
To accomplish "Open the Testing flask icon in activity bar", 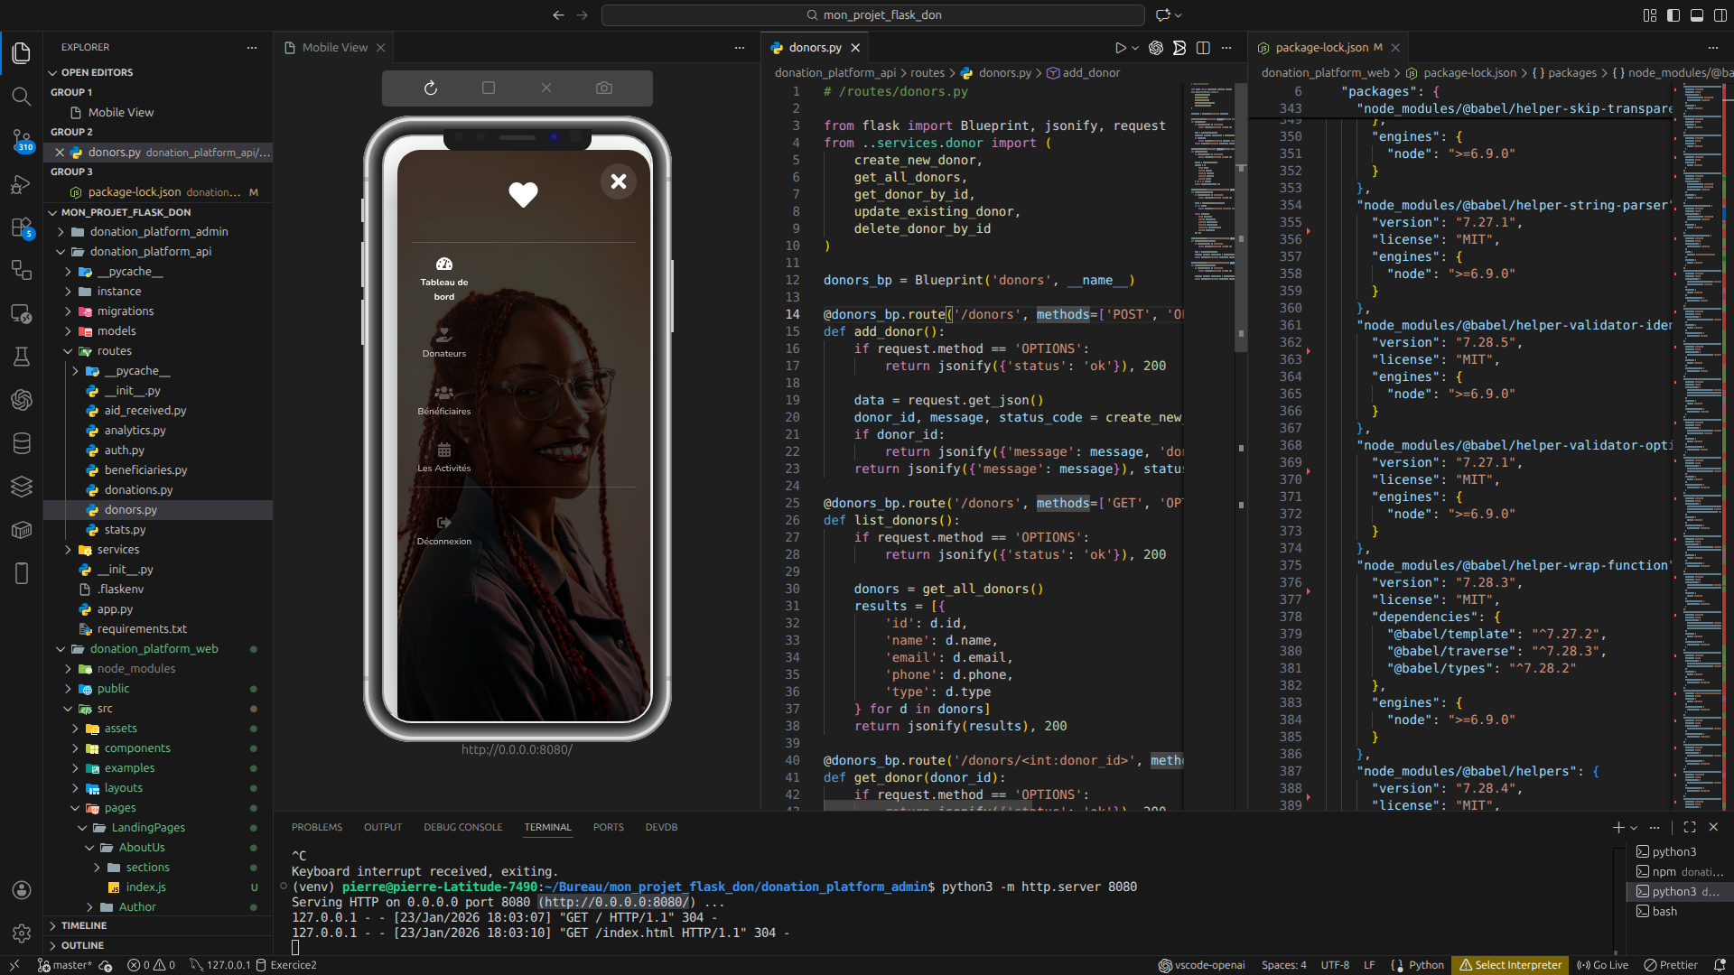I will pyautogui.click(x=22, y=357).
